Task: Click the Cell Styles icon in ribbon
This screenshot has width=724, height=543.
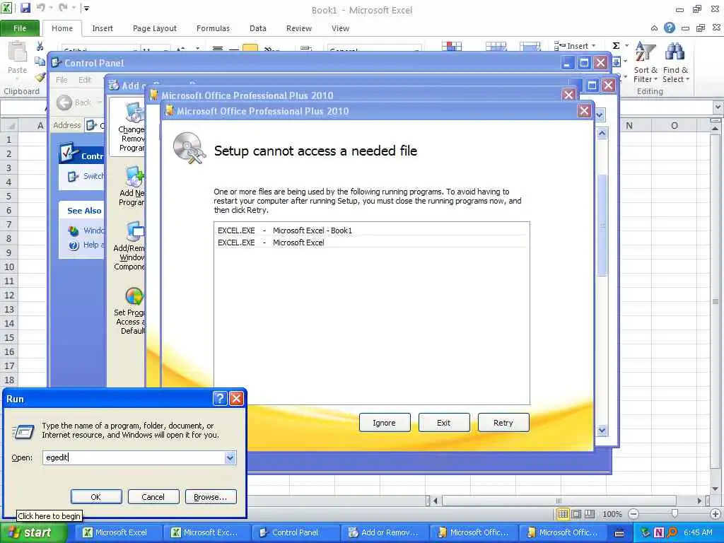Action: 530,46
